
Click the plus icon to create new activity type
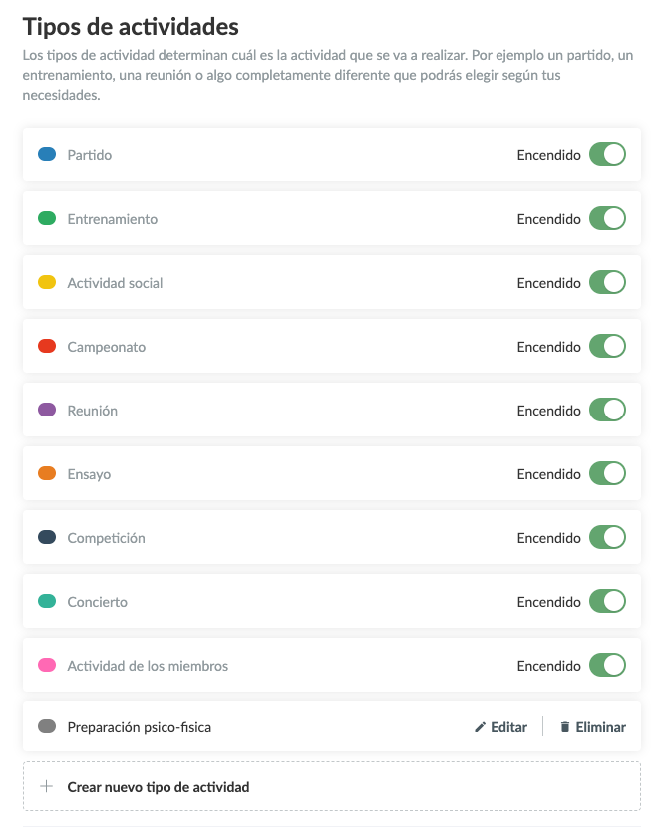(46, 785)
